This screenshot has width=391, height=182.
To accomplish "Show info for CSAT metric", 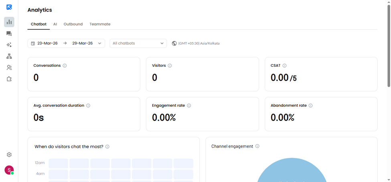I will pyautogui.click(x=284, y=66).
